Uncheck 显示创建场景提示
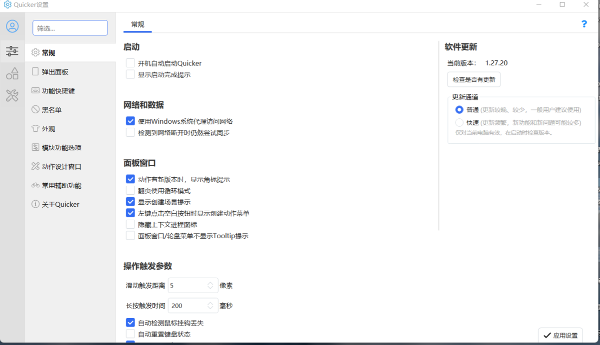The image size is (600, 345). (130, 202)
